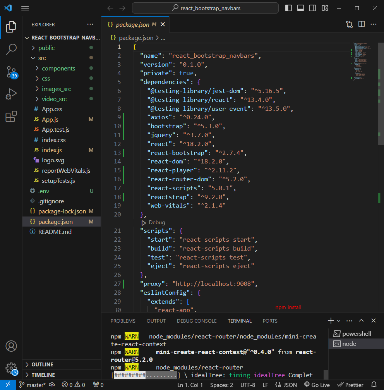Click the Go Live status bar button
This screenshot has height=390, width=384.
pyautogui.click(x=317, y=385)
